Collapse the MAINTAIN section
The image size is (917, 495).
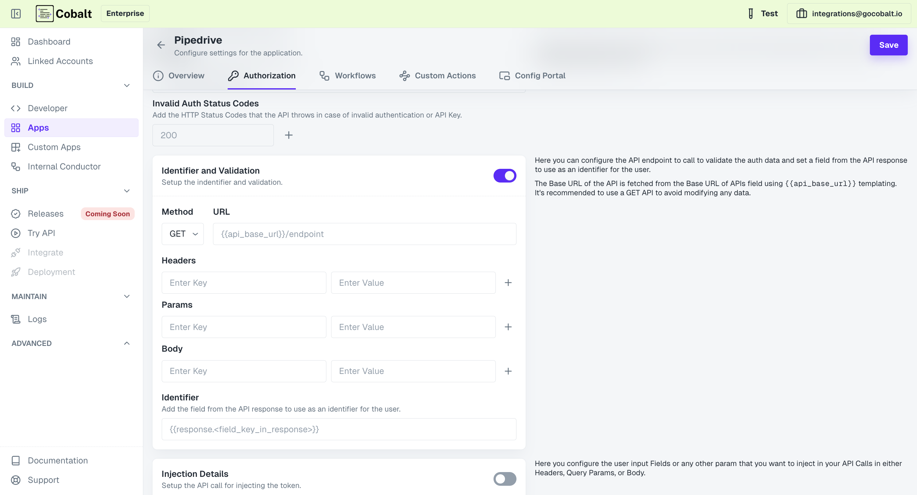click(x=127, y=296)
